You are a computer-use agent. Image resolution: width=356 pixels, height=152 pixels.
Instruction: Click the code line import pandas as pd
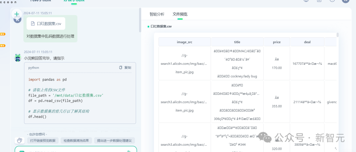(x=47, y=79)
